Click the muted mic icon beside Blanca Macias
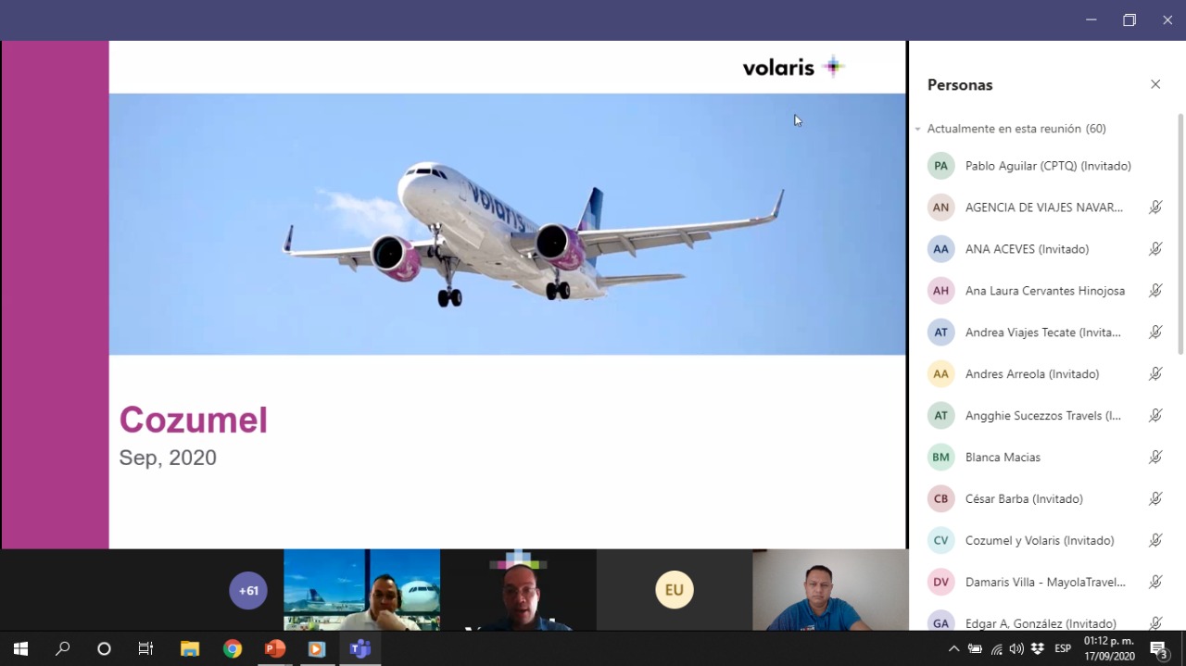The height and width of the screenshot is (666, 1186). point(1155,457)
